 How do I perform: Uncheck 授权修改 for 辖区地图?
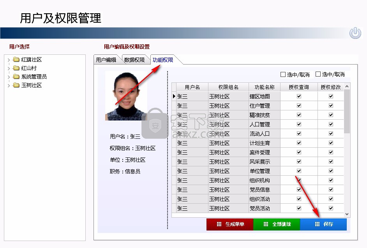(x=331, y=96)
